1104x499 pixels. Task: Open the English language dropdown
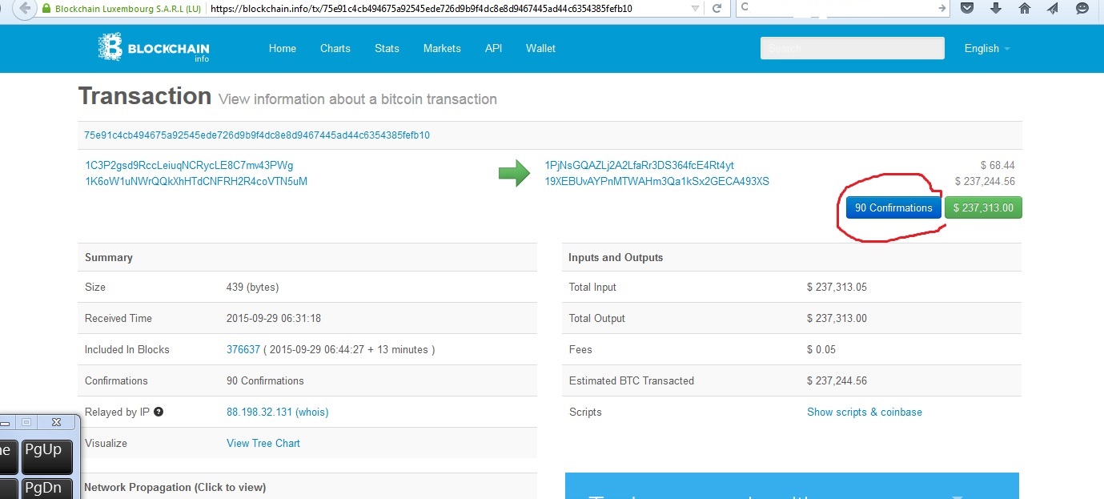click(987, 48)
